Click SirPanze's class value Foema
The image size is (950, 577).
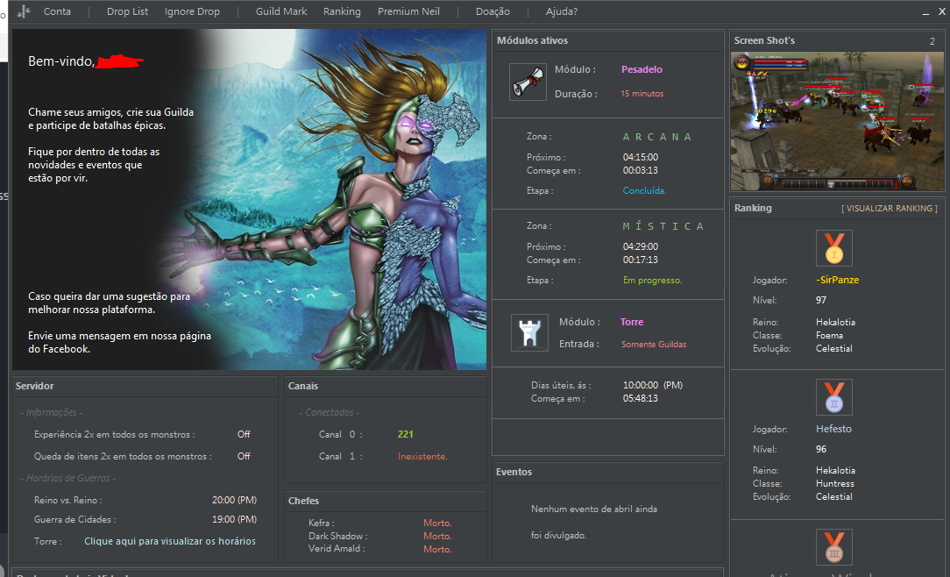pyautogui.click(x=829, y=336)
